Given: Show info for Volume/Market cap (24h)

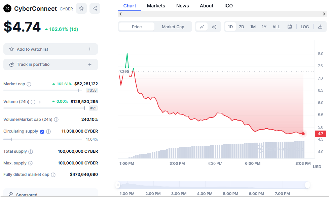Looking at the screenshot, I should (x=56, y=119).
